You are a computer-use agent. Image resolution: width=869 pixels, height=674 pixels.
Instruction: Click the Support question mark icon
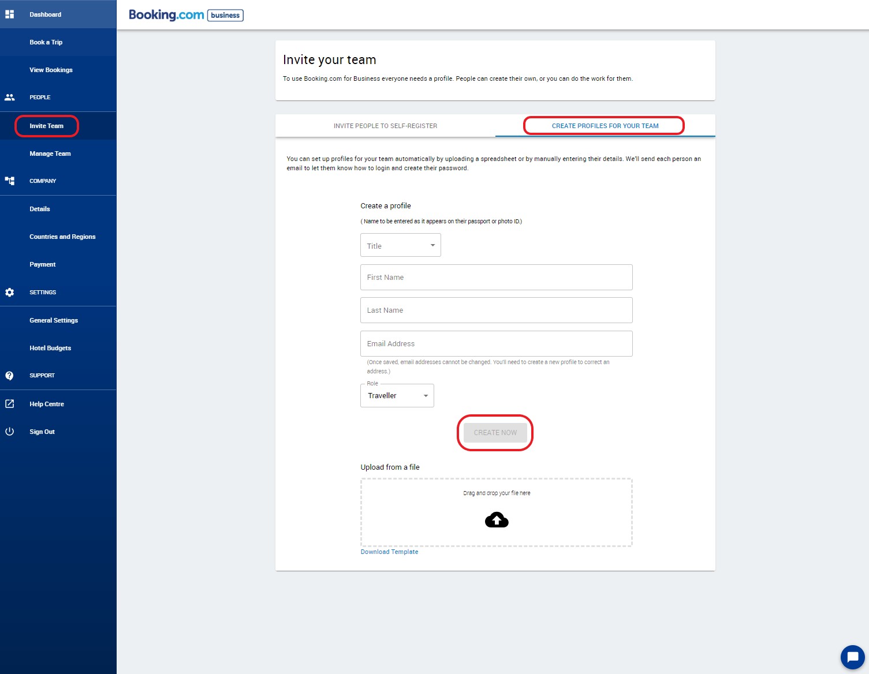click(x=9, y=375)
